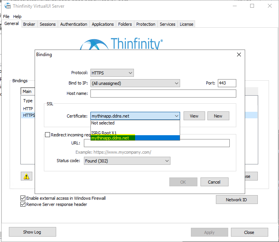Switch to the License tab
This screenshot has height=242, width=279.
(x=186, y=24)
